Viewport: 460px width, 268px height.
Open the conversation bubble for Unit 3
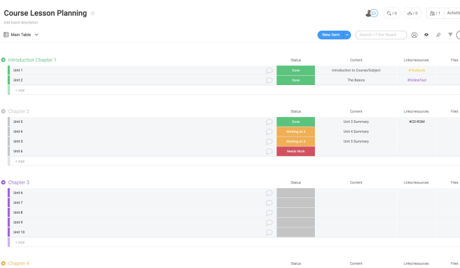point(269,122)
